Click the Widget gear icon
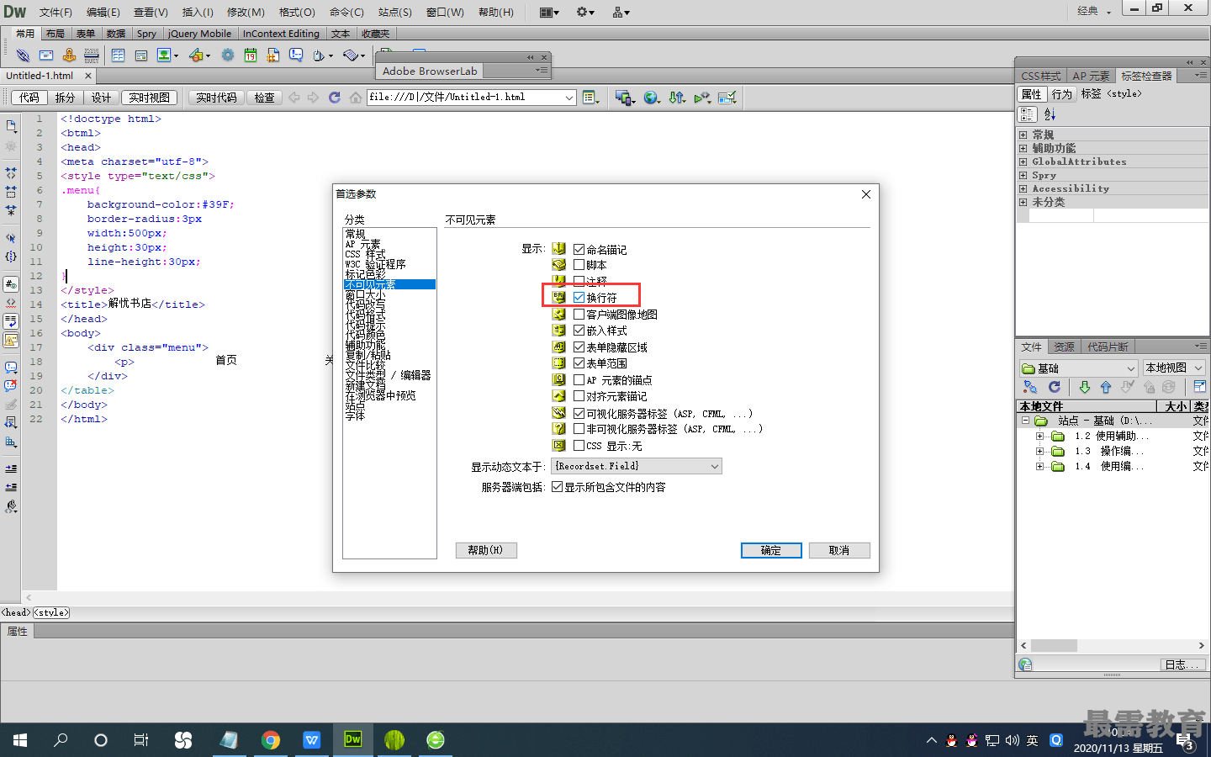Screen dimensions: 1211x757 [x=228, y=56]
